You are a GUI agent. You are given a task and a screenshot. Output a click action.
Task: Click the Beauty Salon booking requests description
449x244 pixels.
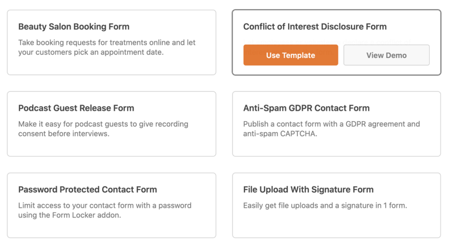point(107,47)
